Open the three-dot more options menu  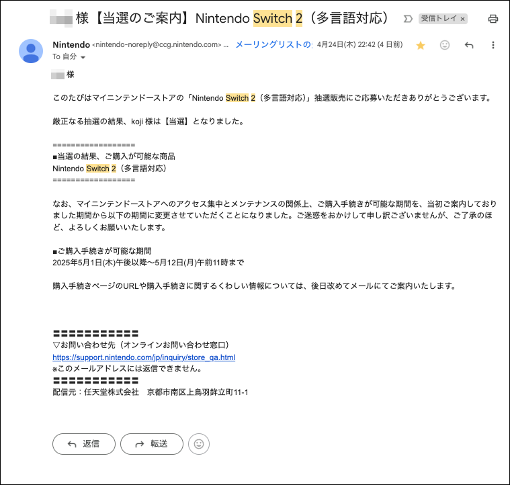point(493,45)
